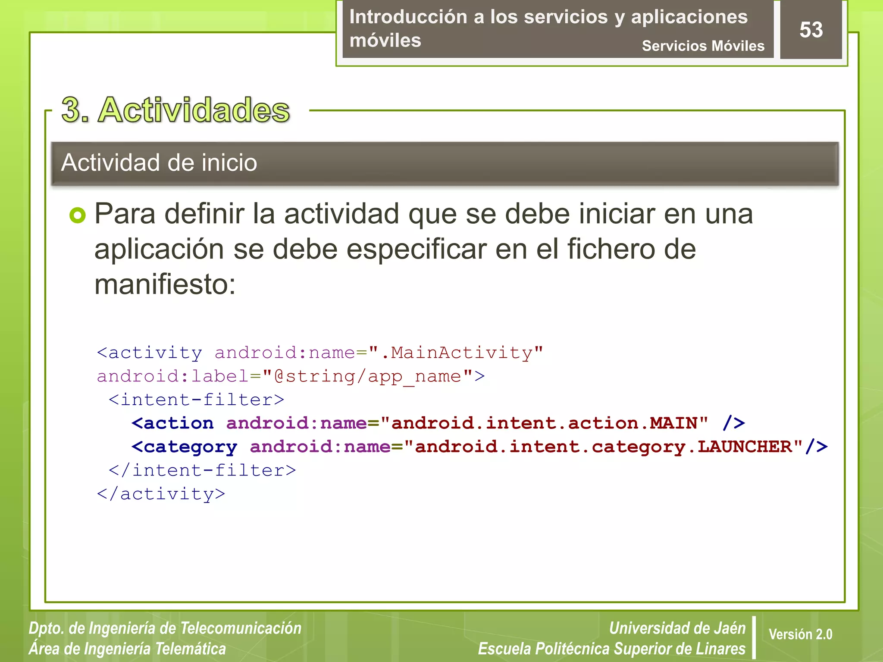Click the code line '<activity android:name=".MainActivity"'
The width and height of the screenshot is (883, 662).
(319, 353)
